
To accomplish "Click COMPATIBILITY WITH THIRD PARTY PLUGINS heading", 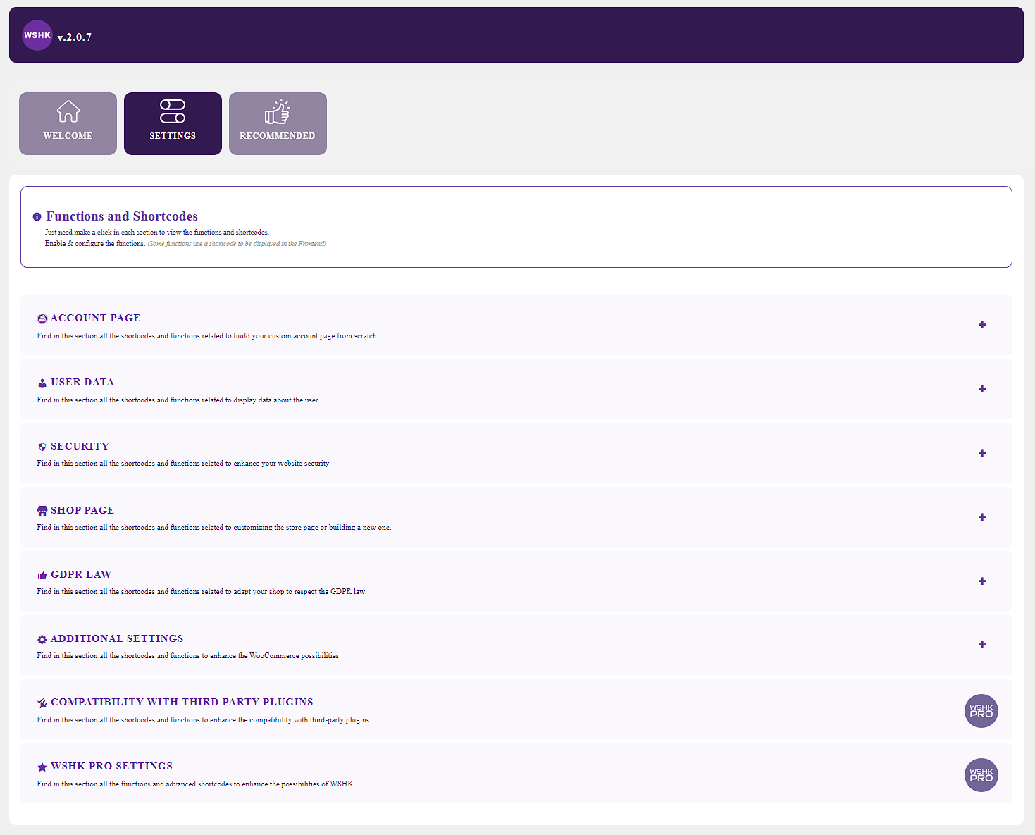I will [x=182, y=703].
